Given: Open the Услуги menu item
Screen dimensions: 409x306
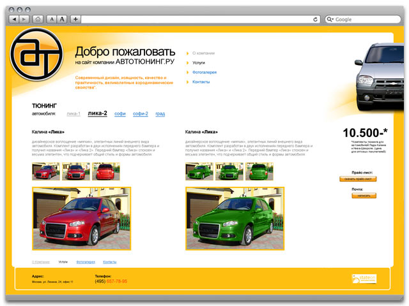Looking at the screenshot, I should 199,62.
